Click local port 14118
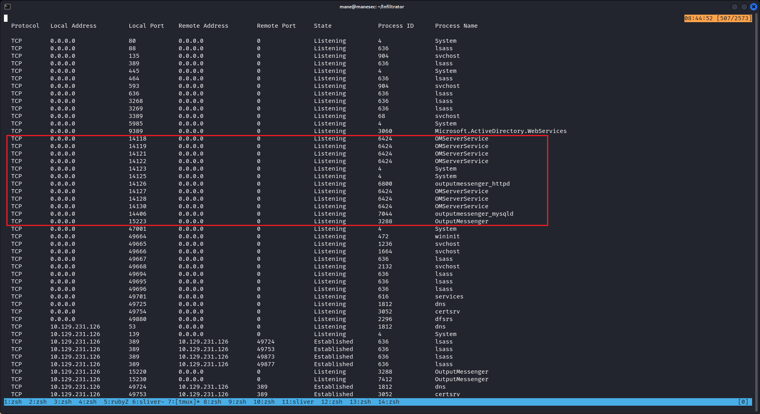Viewport: 760px width, 414px height. [137, 139]
